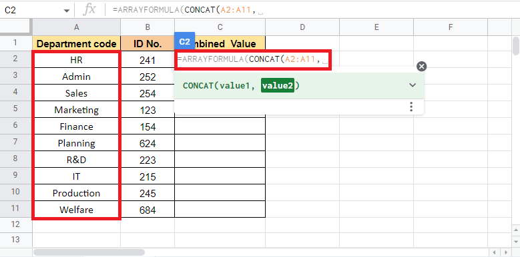Open the formula help three-dot menu
This screenshot has height=257, width=520.
(x=411, y=107)
